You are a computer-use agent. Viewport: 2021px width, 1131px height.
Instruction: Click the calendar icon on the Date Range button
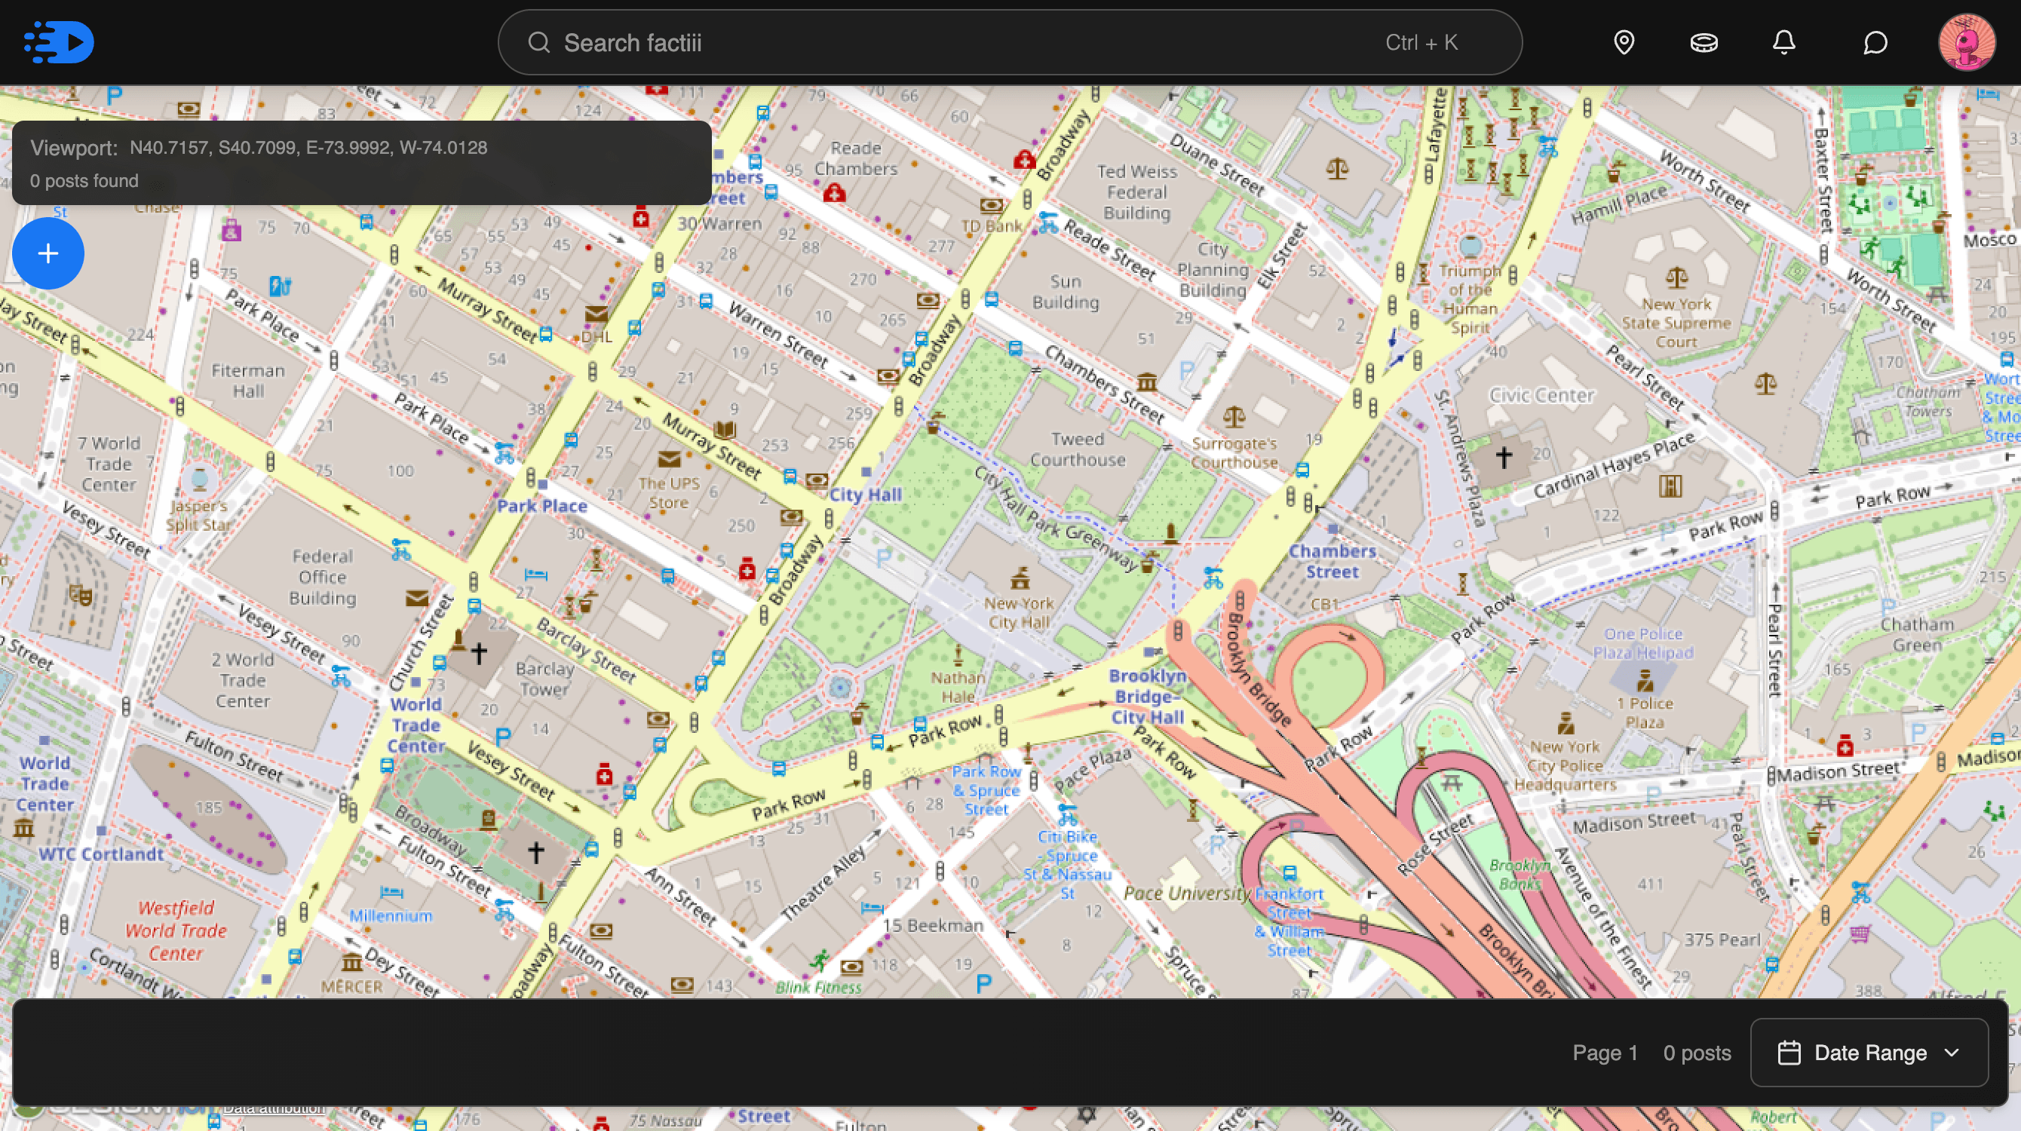[1789, 1053]
